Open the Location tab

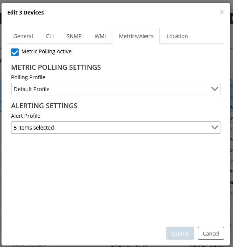click(177, 36)
